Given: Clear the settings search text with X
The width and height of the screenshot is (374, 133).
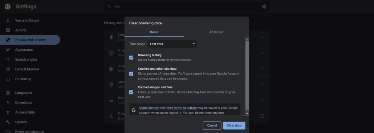Looking at the screenshot, I should (x=264, y=7).
